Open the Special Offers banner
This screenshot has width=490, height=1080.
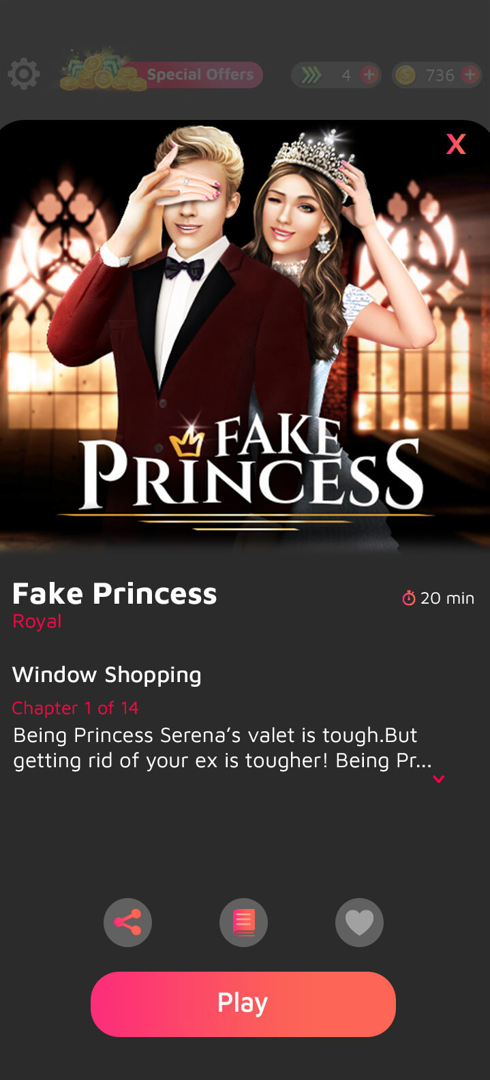point(162,74)
